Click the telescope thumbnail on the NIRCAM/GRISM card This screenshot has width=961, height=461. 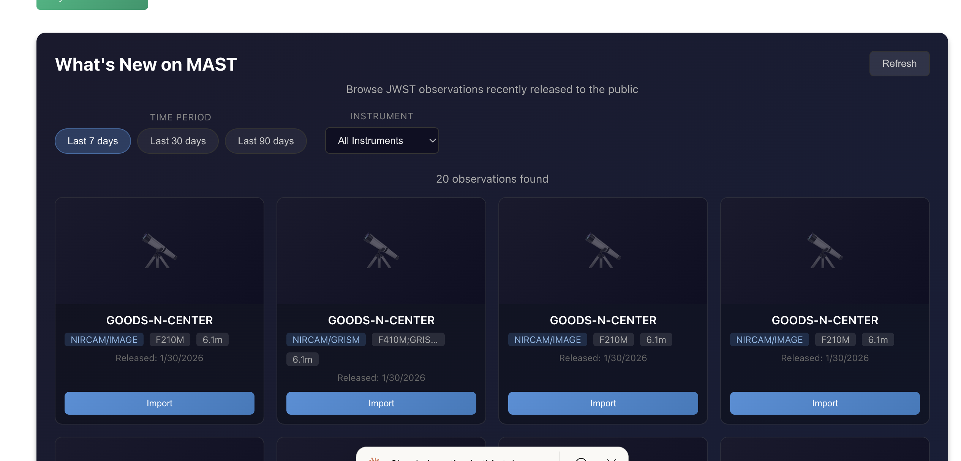[381, 251]
